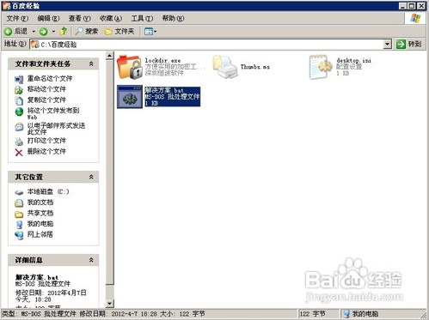
Task: Open the 文件(F) menu
Action: (17, 19)
